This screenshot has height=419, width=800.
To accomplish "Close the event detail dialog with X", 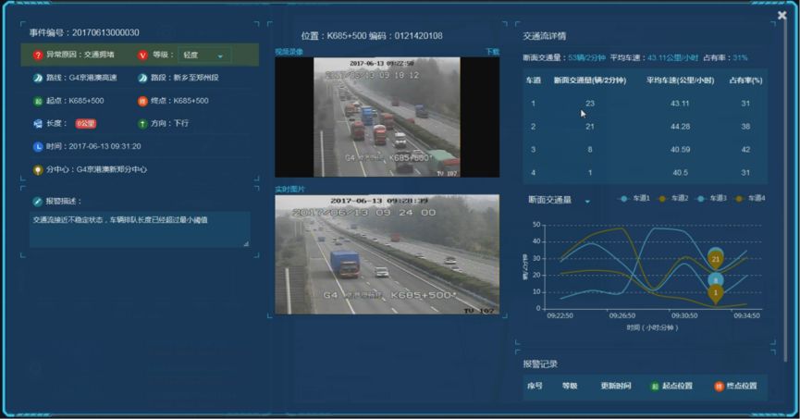I will click(782, 16).
